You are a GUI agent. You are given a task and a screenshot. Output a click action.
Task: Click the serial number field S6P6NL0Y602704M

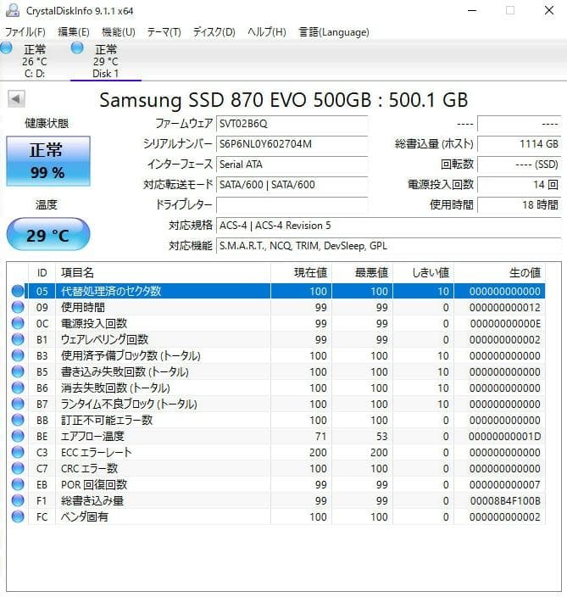pos(292,144)
